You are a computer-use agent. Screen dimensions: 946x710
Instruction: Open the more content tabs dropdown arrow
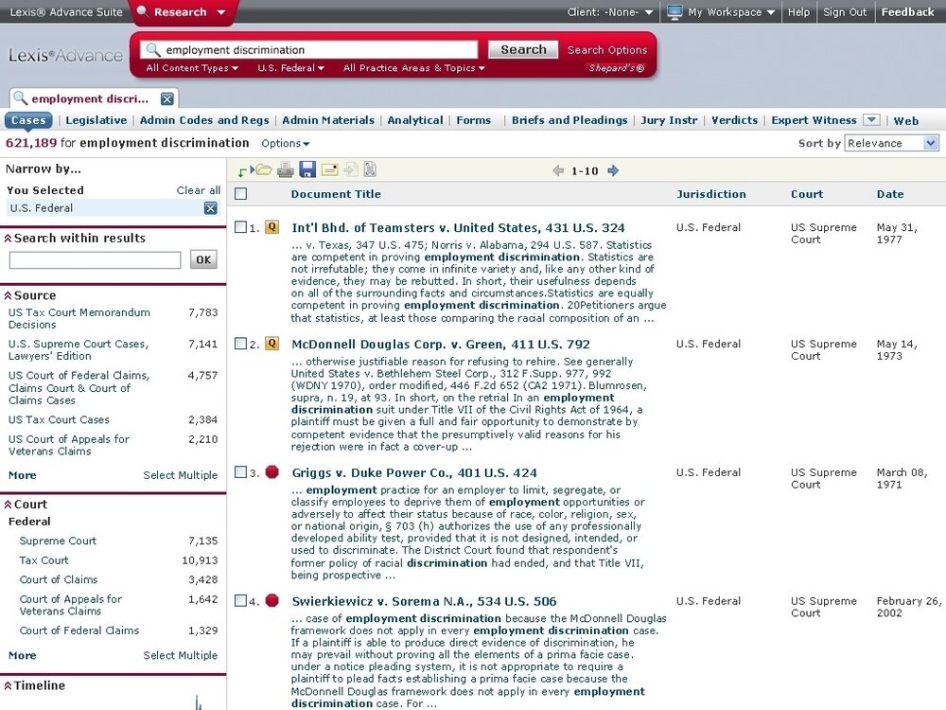(x=871, y=120)
